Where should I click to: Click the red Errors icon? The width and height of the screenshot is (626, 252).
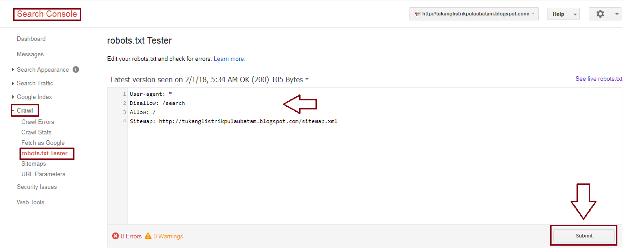pyautogui.click(x=116, y=236)
